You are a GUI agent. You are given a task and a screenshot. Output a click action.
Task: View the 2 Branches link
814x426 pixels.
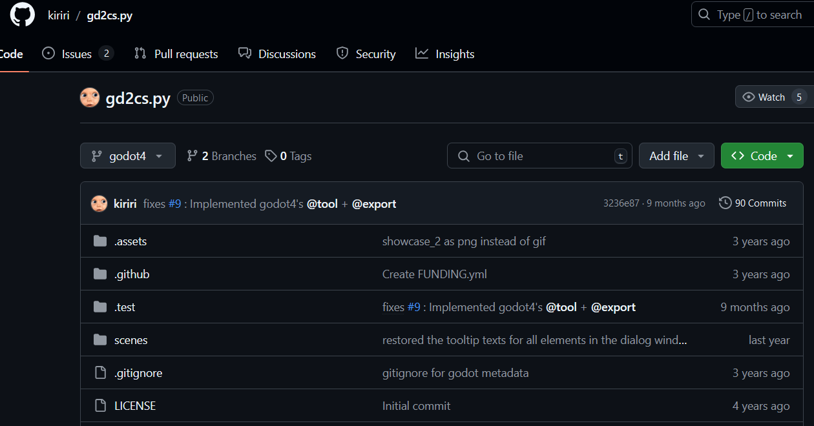coord(222,156)
